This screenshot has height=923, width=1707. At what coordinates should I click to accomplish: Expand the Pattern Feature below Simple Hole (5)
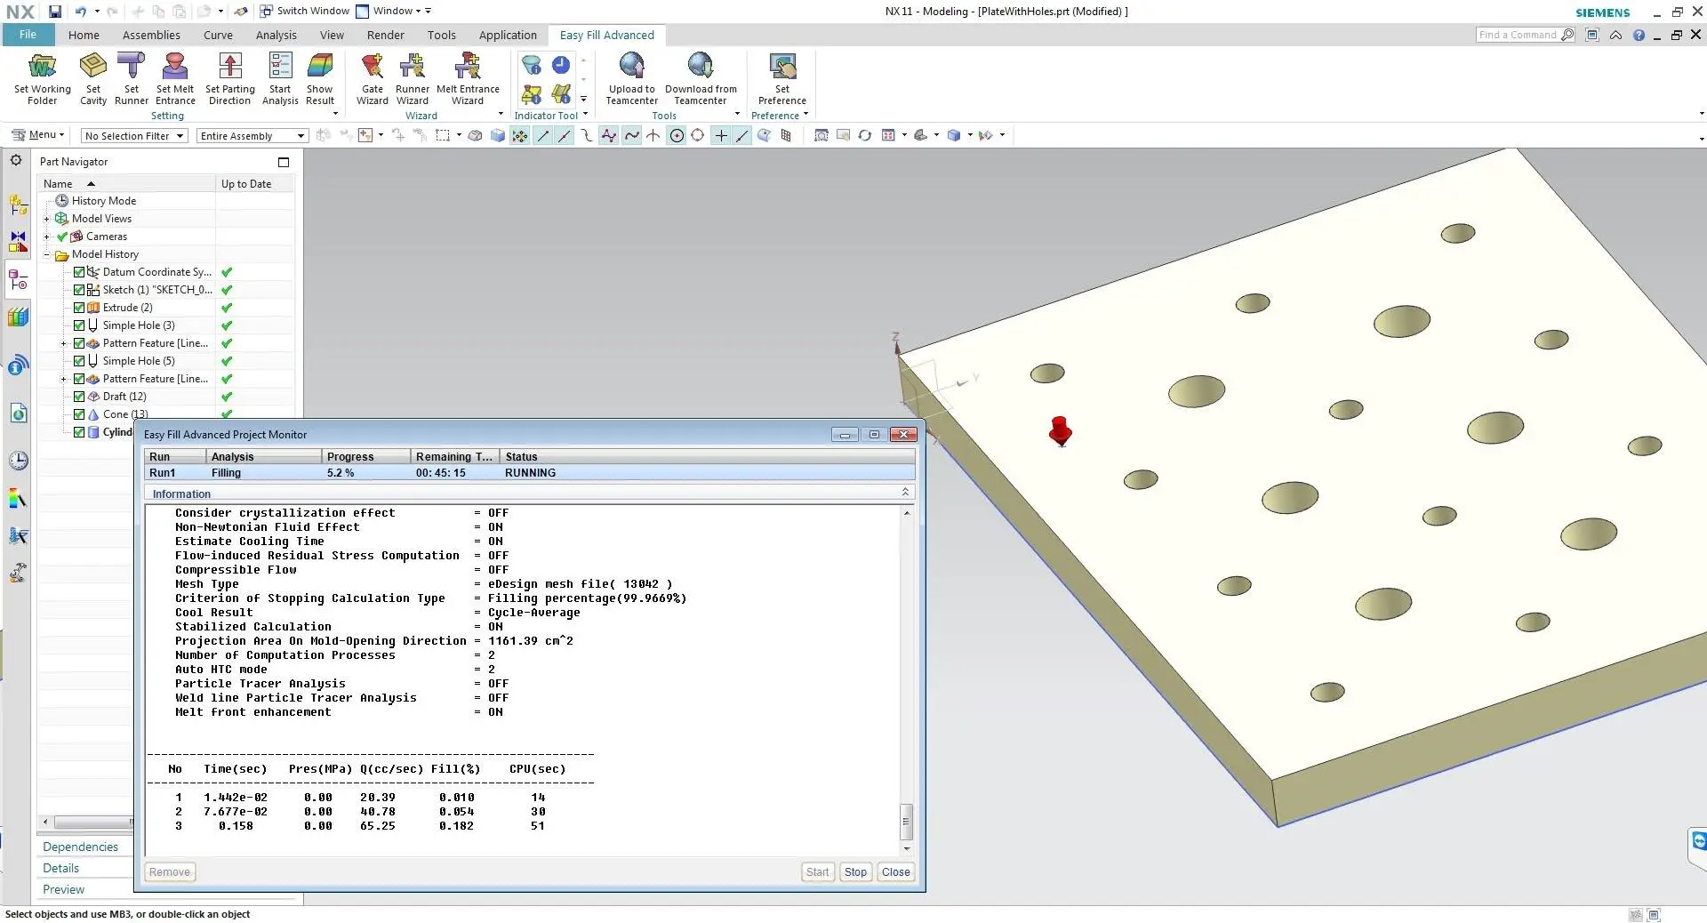(x=63, y=379)
